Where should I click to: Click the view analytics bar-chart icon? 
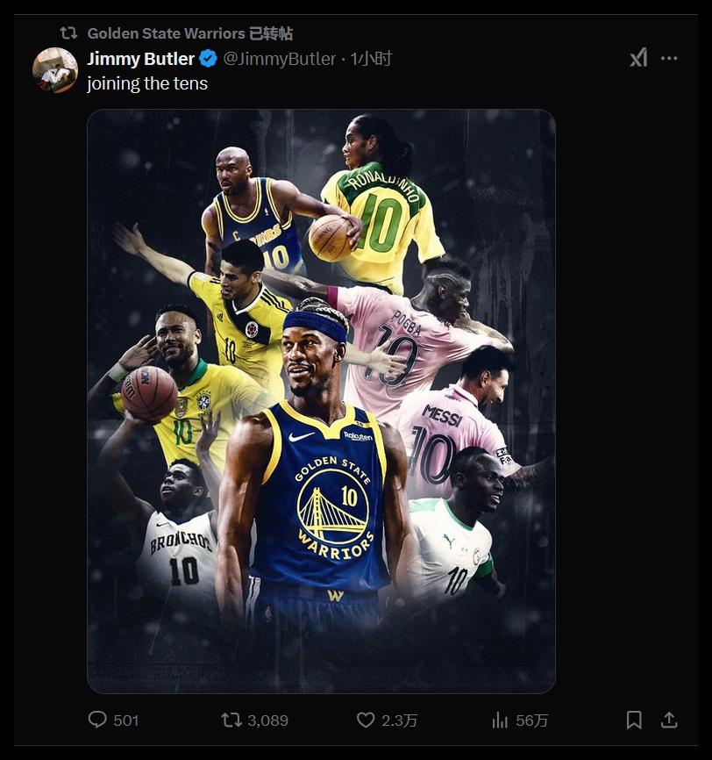(500, 720)
